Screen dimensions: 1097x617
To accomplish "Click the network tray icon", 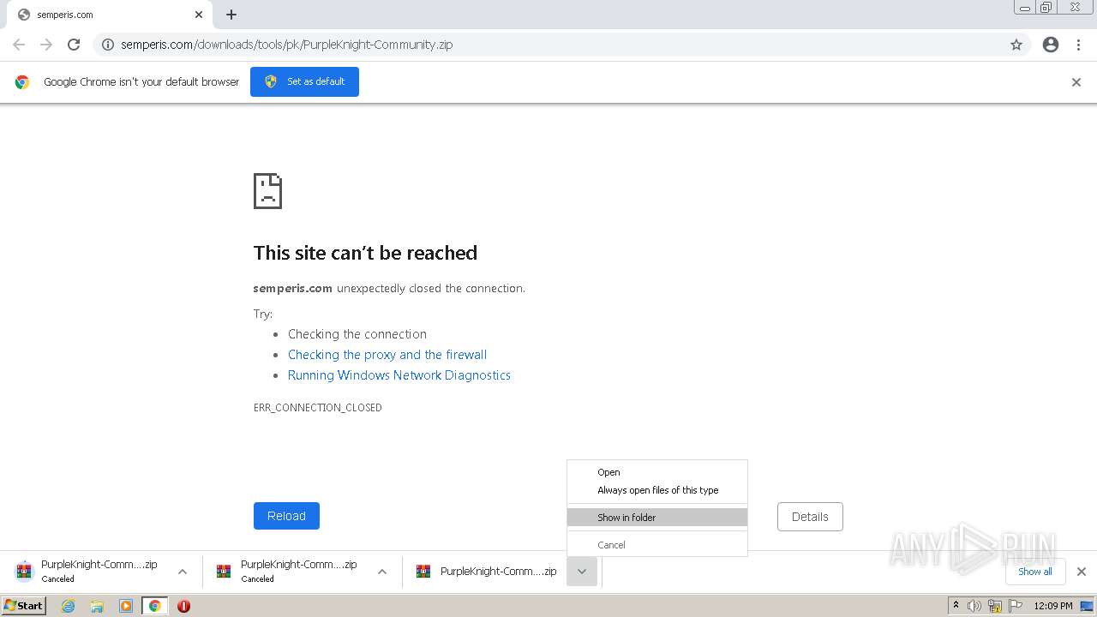I will click(995, 606).
